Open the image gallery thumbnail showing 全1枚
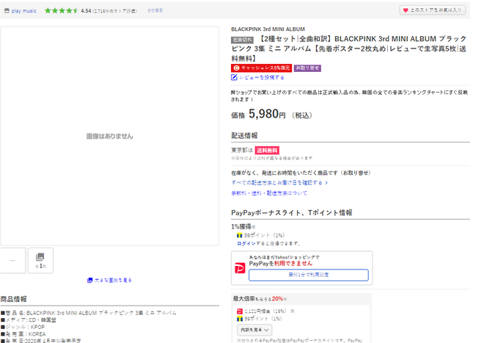The height and width of the screenshot is (343, 484). point(40,261)
